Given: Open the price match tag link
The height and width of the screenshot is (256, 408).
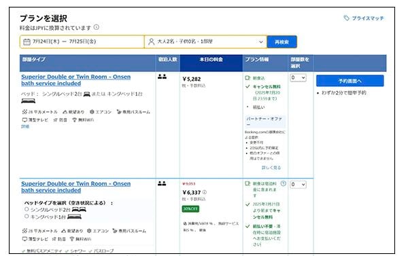Looking at the screenshot, I should coord(364,18).
